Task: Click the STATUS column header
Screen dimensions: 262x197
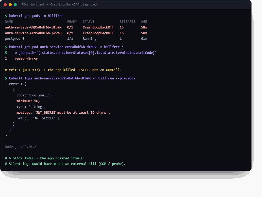Action: (x=89, y=22)
